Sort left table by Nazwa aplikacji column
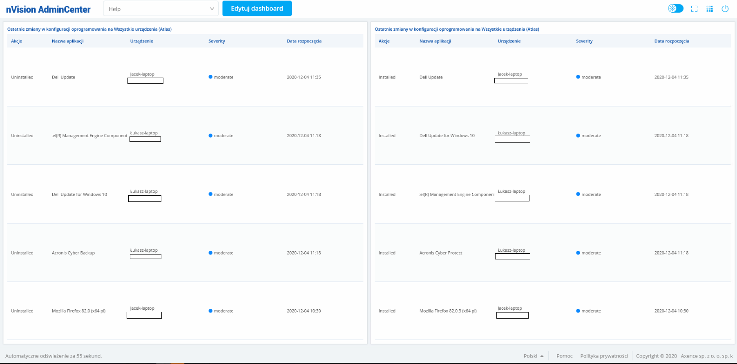The width and height of the screenshot is (737, 364). [67, 41]
